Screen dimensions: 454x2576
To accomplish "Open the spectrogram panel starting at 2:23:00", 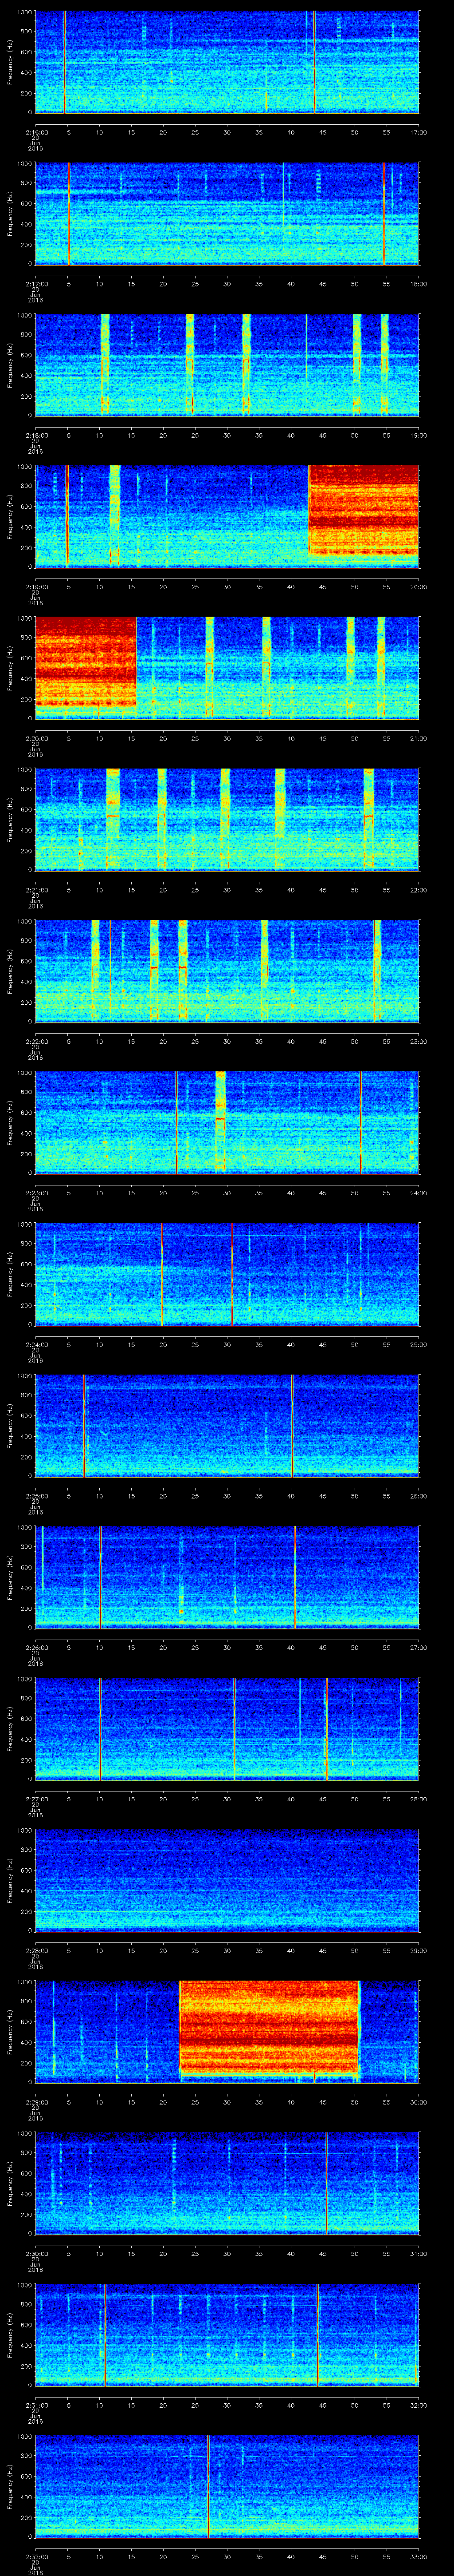I will coord(227,1123).
